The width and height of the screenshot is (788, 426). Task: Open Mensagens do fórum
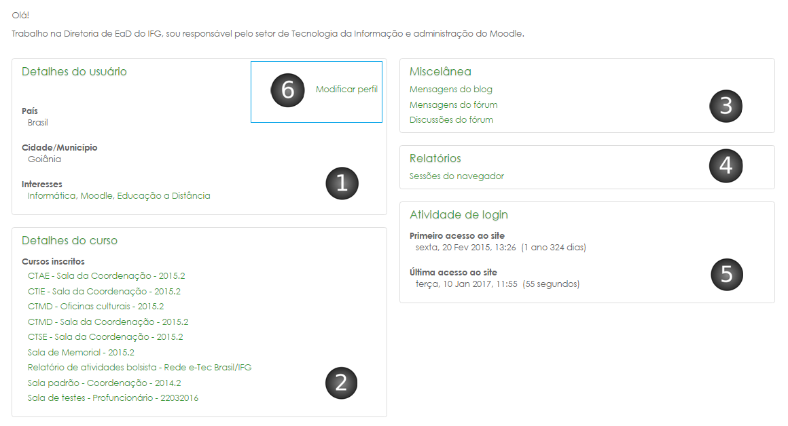[454, 104]
